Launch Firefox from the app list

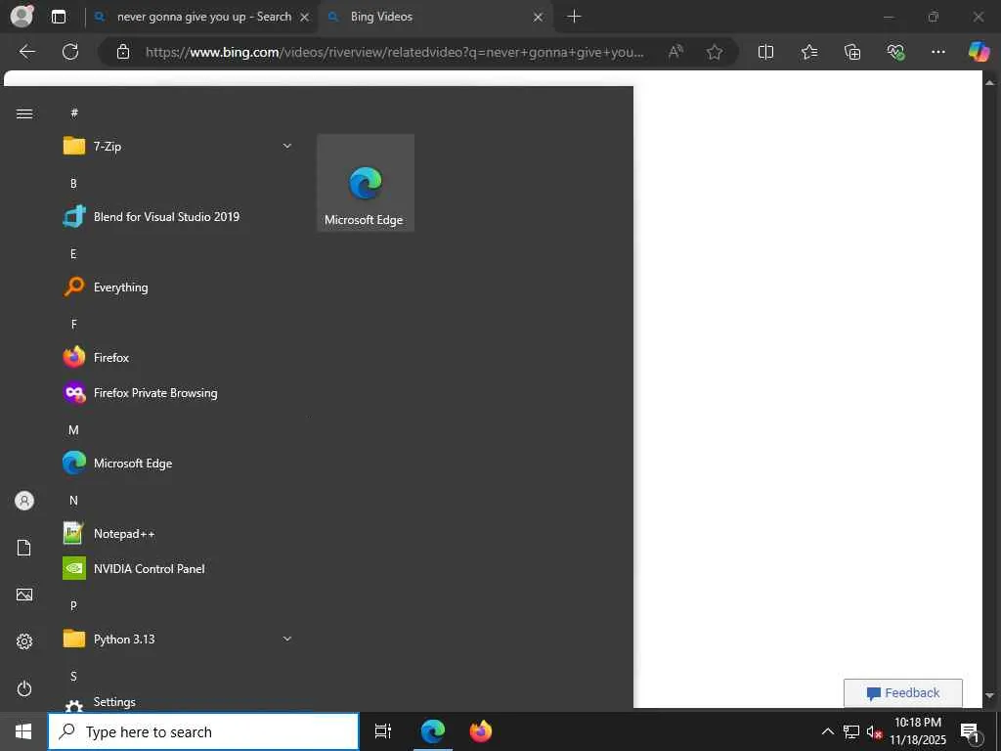(178, 358)
